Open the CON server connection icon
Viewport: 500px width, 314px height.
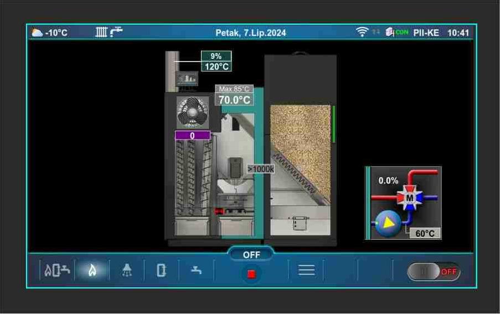tap(396, 32)
